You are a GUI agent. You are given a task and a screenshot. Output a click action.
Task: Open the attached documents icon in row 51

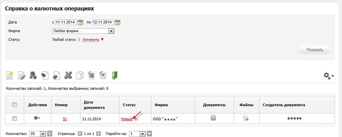click(x=213, y=118)
